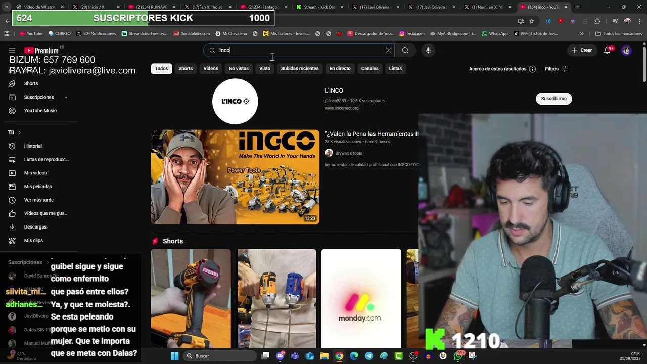Click the Windows taskbar Buscar box
This screenshot has height=364, width=647.
tap(219, 356)
